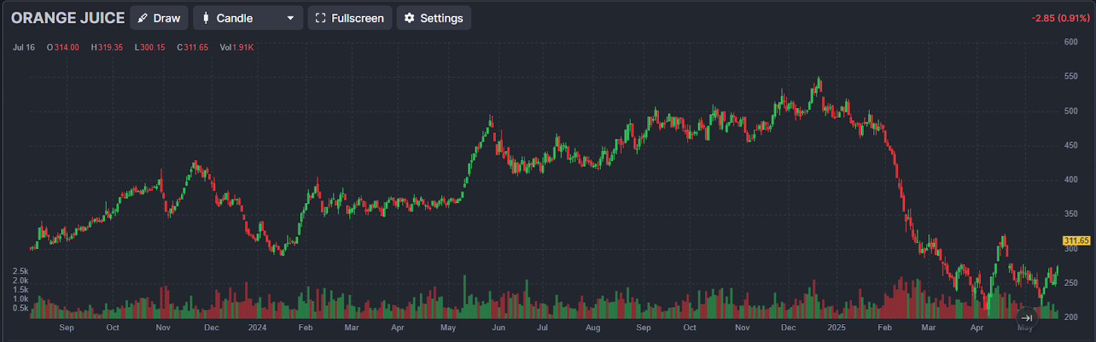Click the fullscreen brackets icon
Viewport: 1096px width, 342px height.
click(x=320, y=18)
